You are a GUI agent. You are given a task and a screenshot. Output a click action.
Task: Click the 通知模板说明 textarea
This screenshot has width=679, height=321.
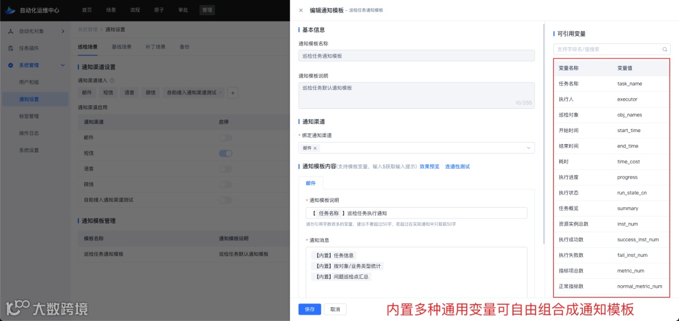point(417,96)
